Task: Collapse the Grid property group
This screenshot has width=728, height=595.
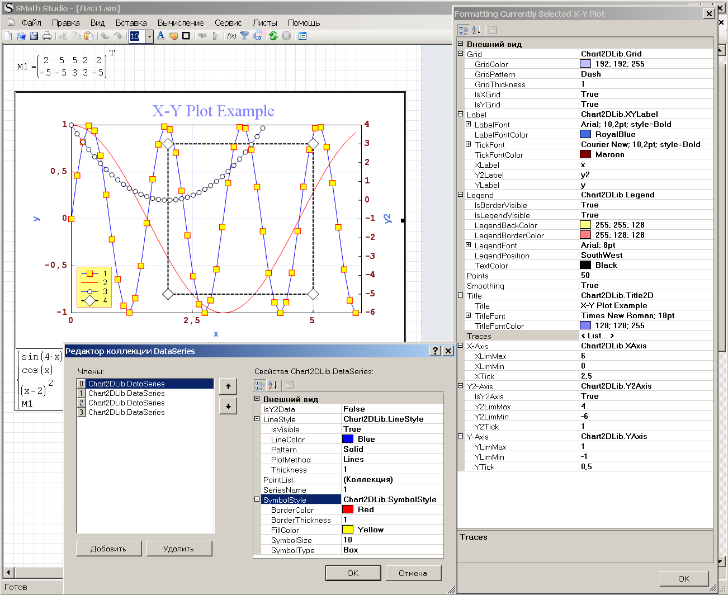Action: pos(461,54)
